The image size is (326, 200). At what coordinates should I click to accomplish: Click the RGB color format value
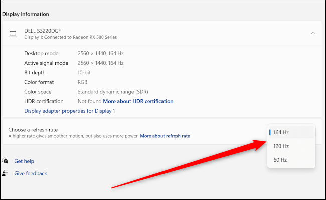coord(83,82)
